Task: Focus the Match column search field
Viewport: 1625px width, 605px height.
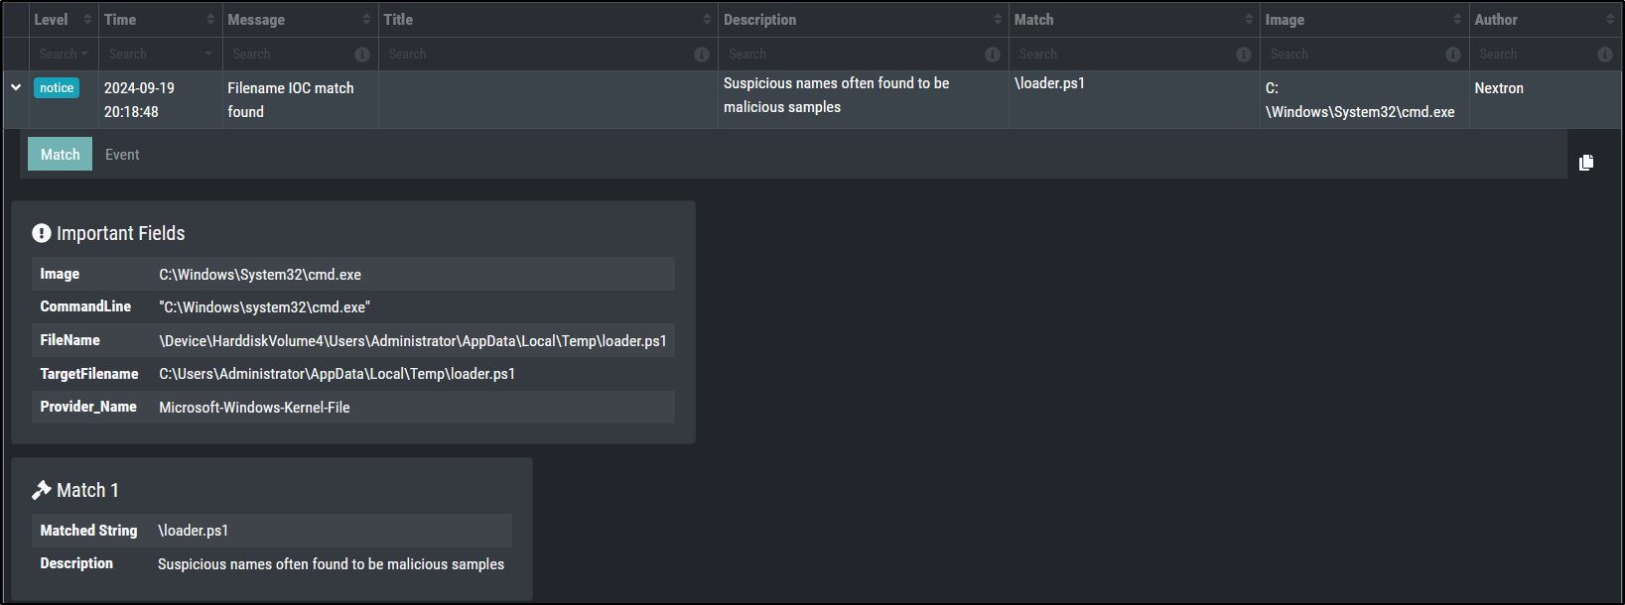Action: point(1122,55)
